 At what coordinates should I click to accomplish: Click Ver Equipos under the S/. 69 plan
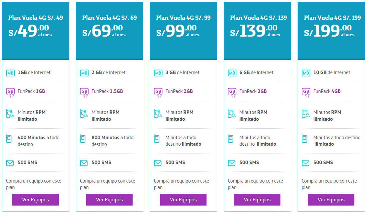(109, 200)
